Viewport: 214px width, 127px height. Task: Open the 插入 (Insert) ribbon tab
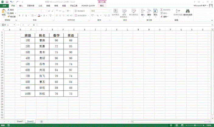(21, 5)
